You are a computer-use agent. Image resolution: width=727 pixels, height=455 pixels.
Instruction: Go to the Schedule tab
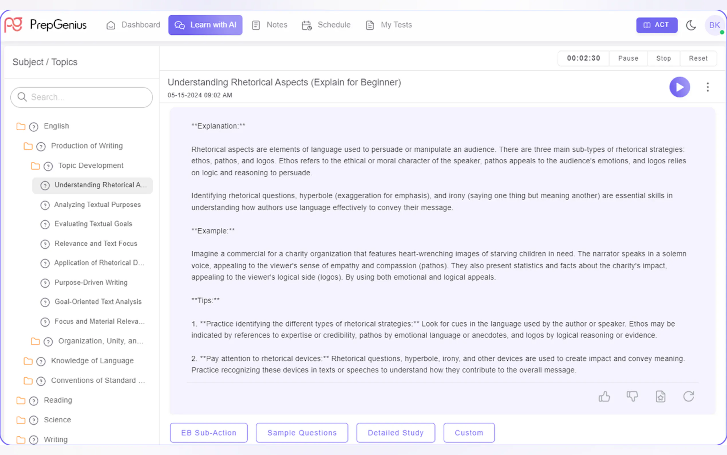326,25
